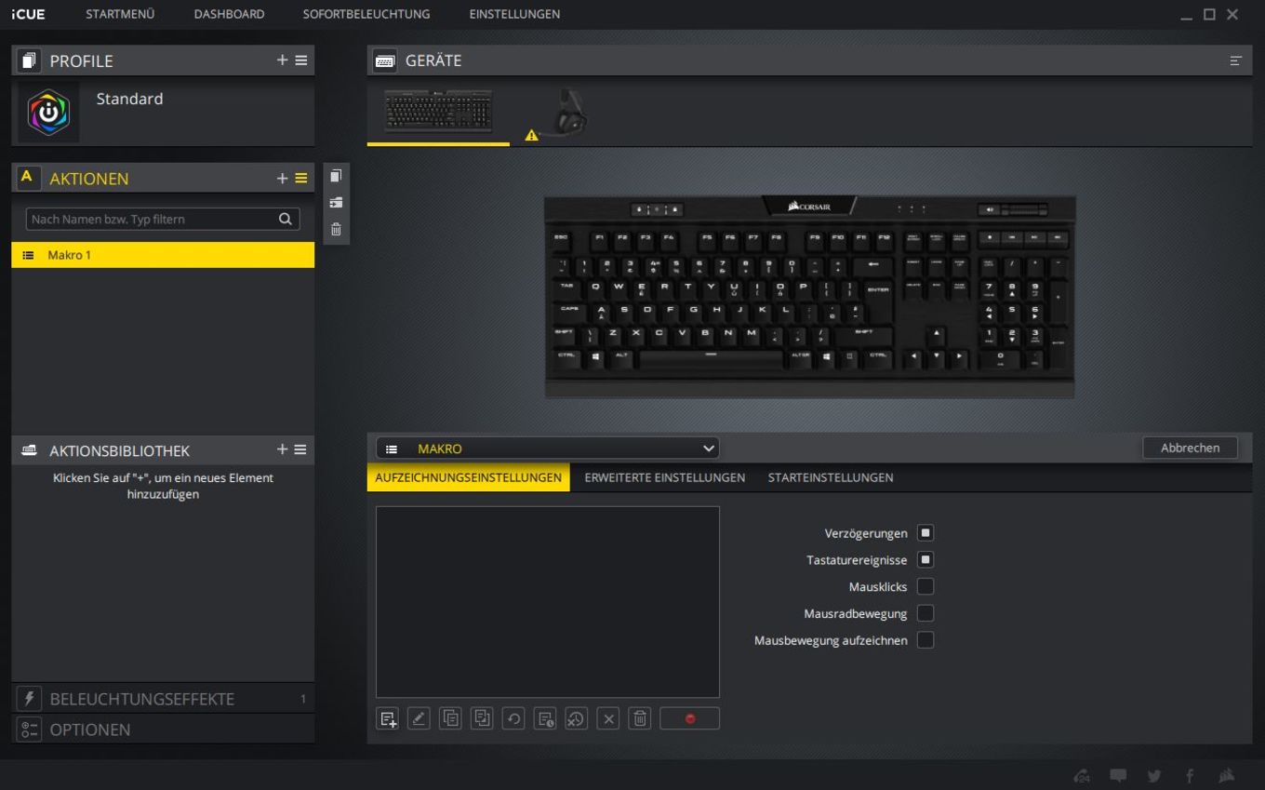Open the Geräte panel options icon

[1235, 60]
